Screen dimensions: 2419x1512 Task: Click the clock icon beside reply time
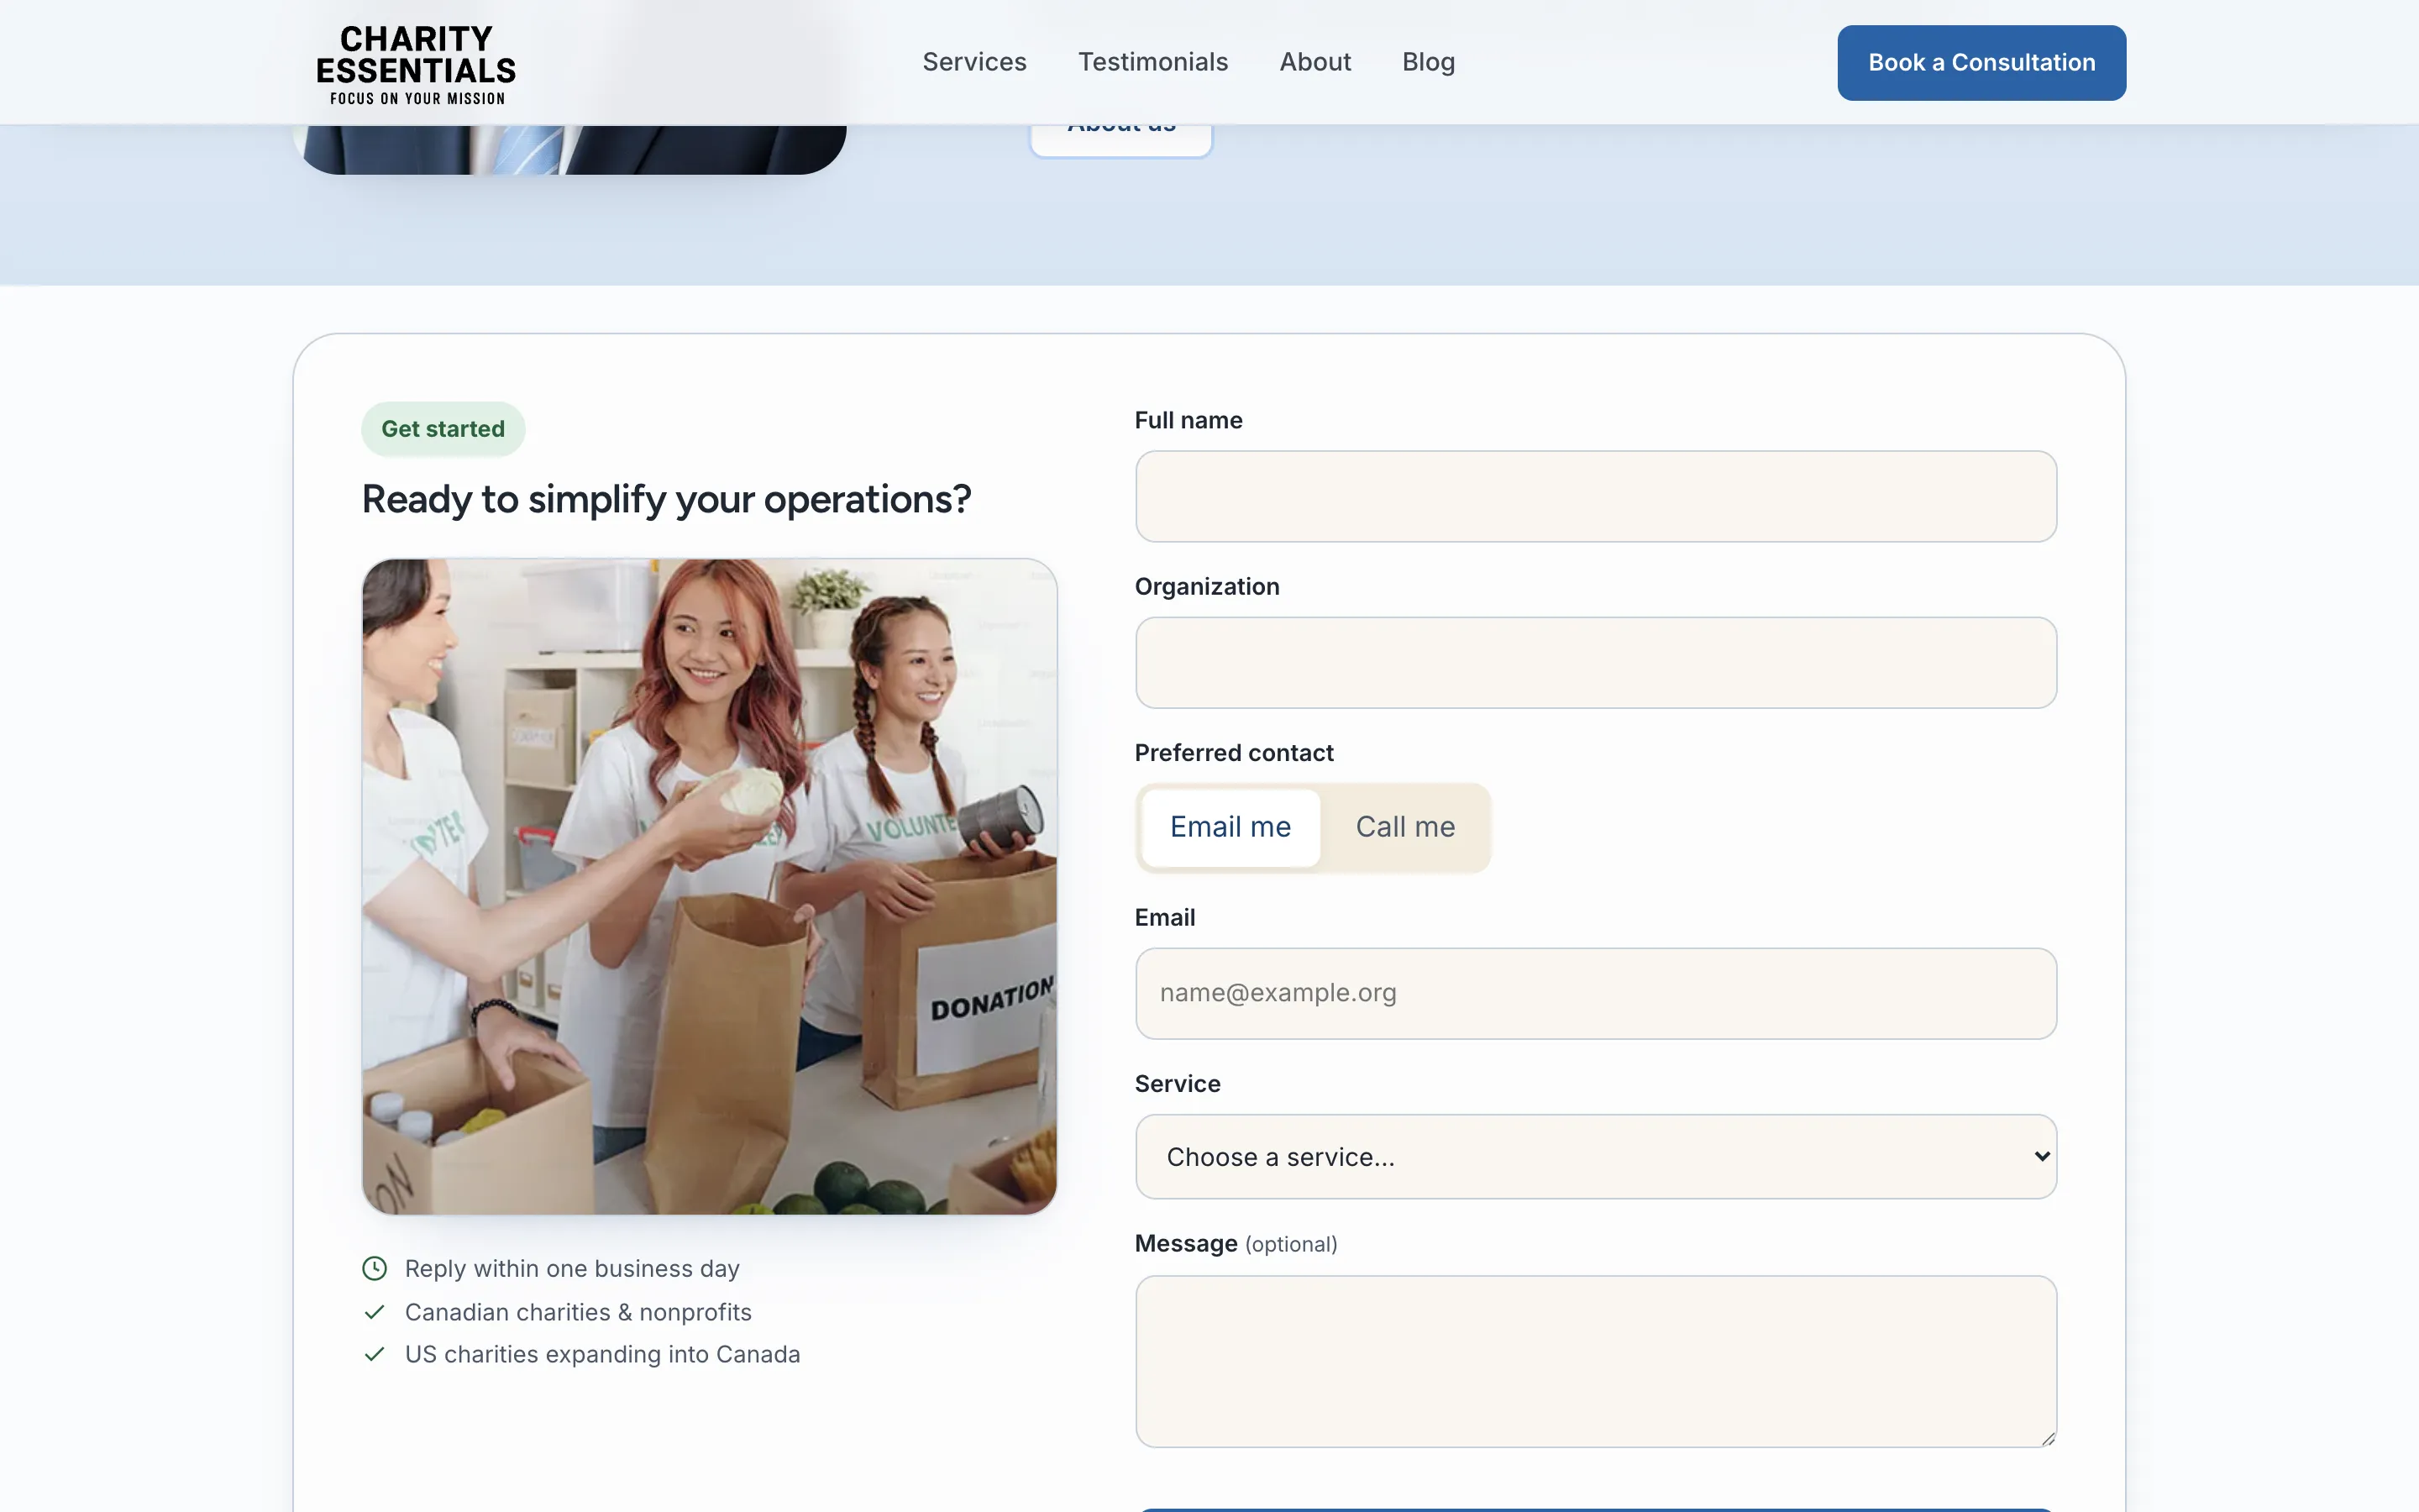click(x=374, y=1268)
